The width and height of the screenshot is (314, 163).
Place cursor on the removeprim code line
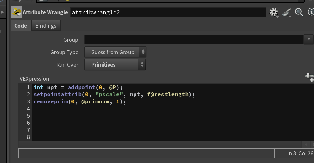(80, 101)
